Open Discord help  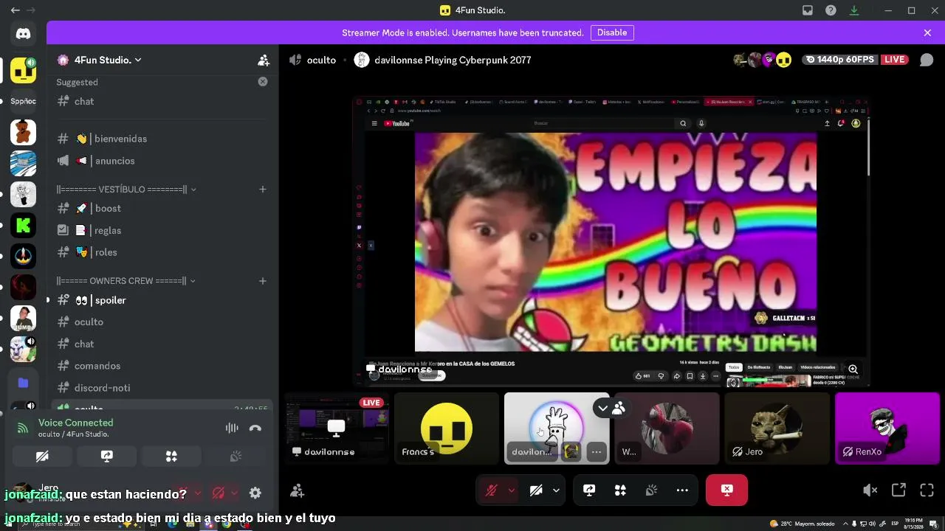(x=831, y=10)
